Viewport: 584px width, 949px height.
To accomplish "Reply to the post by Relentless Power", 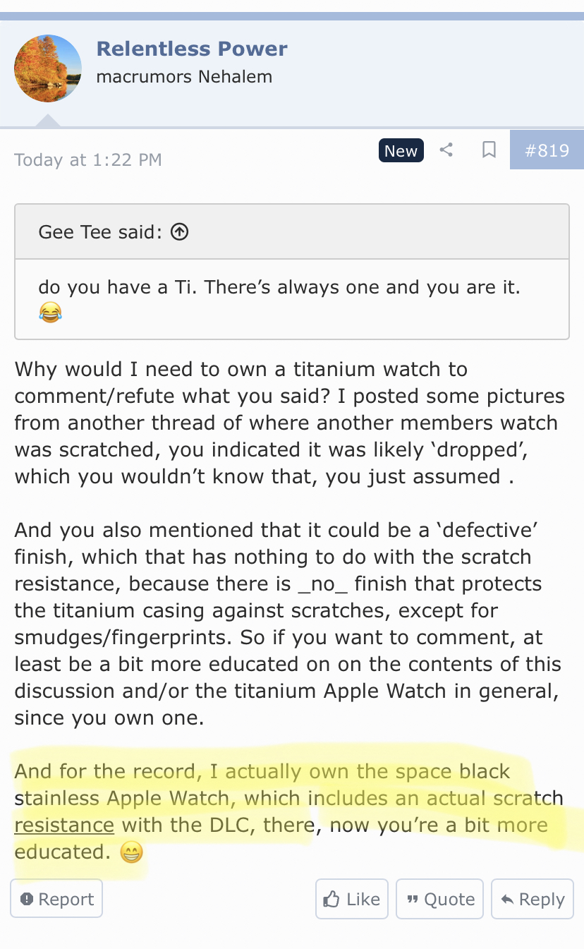I will click(x=533, y=899).
